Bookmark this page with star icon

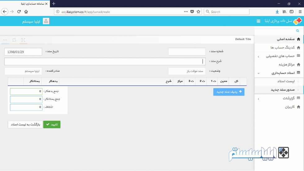click(198, 11)
